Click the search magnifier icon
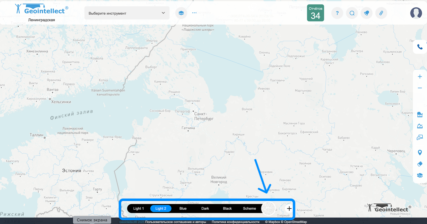Image resolution: width=427 pixels, height=224 pixels. (x=352, y=13)
